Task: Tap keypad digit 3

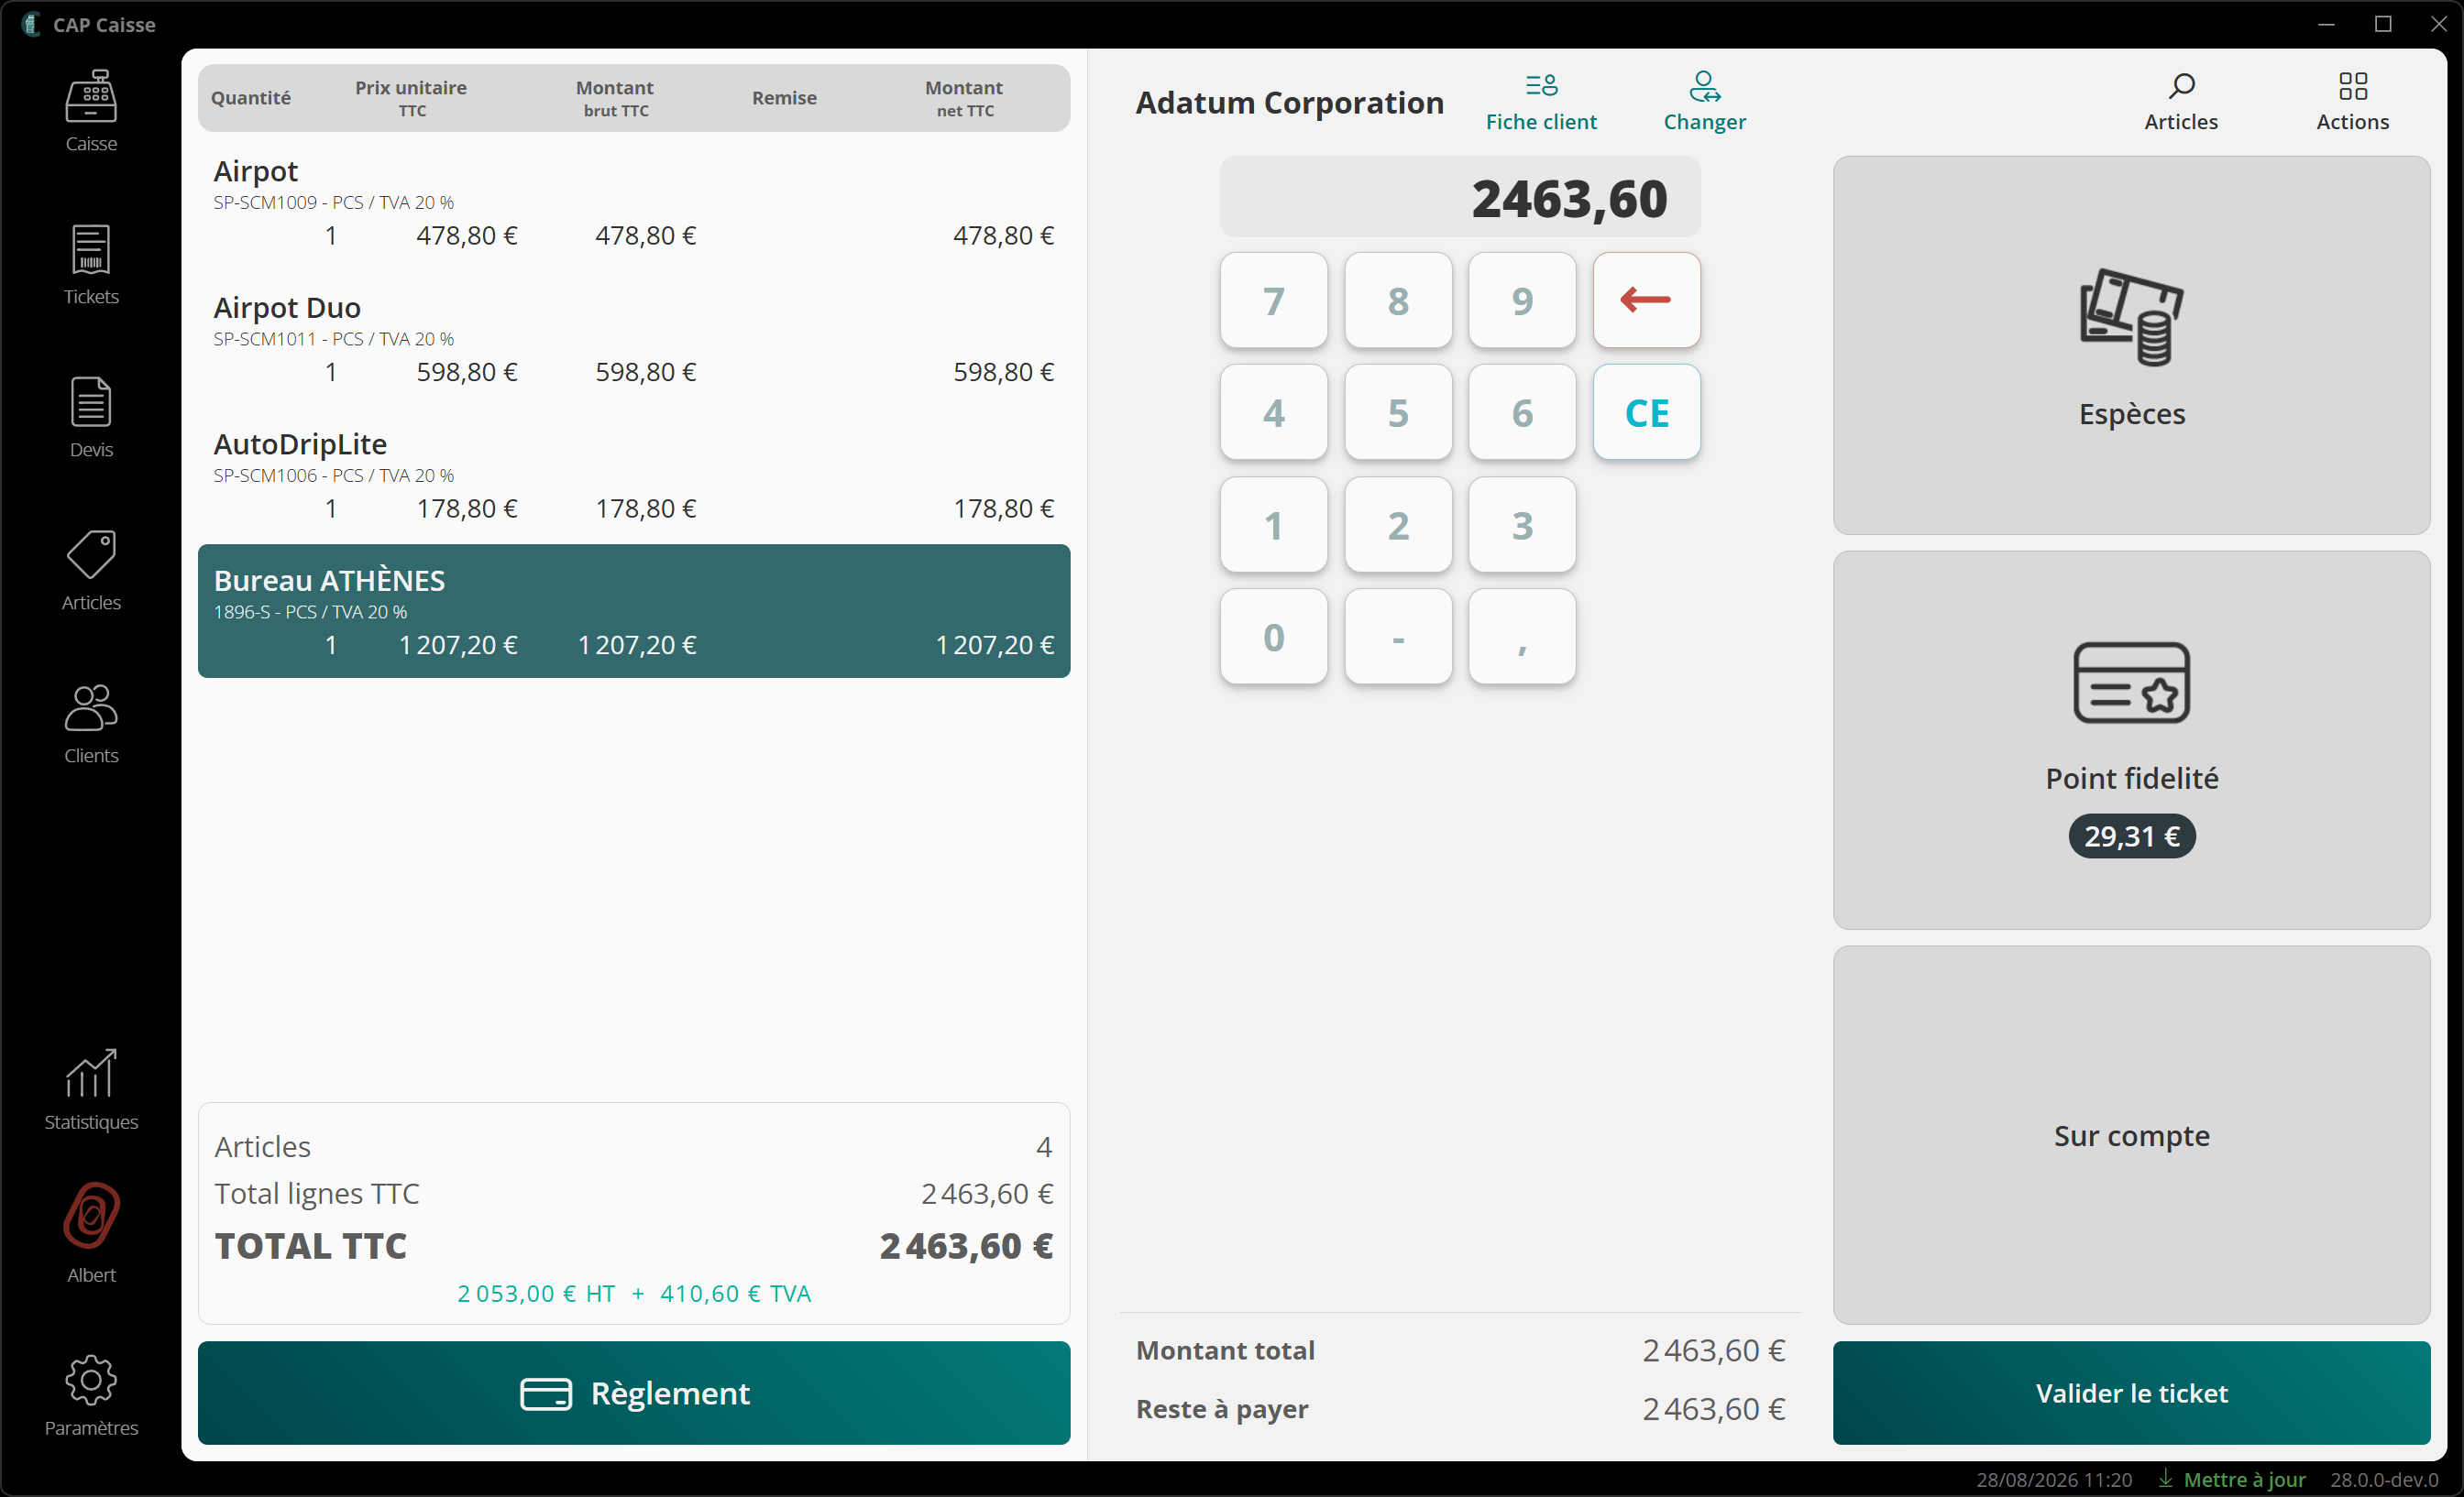Action: [x=1522, y=525]
